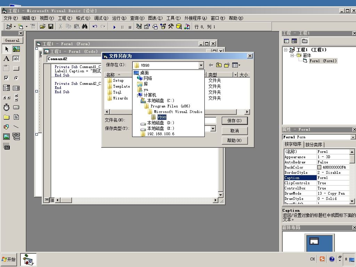356x267 pixels.
Task: Click the BackColor color swatch value
Action: 319,167
